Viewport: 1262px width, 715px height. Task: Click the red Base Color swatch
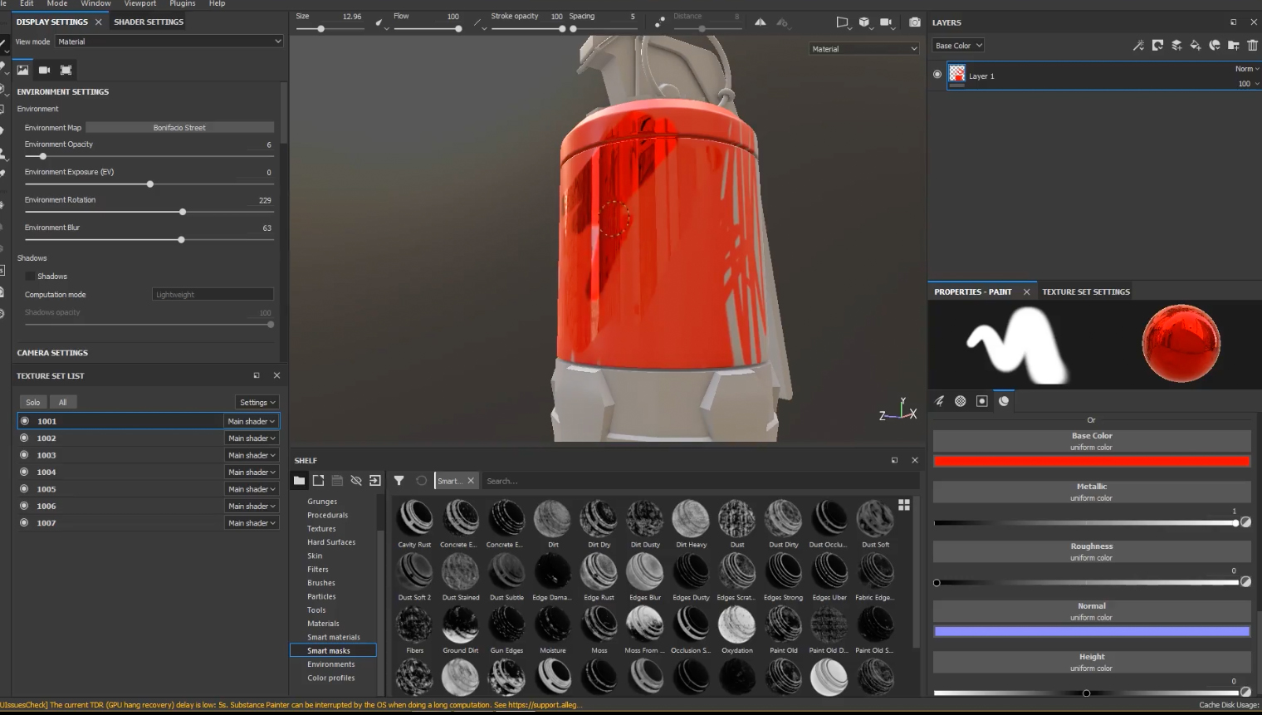(1091, 462)
